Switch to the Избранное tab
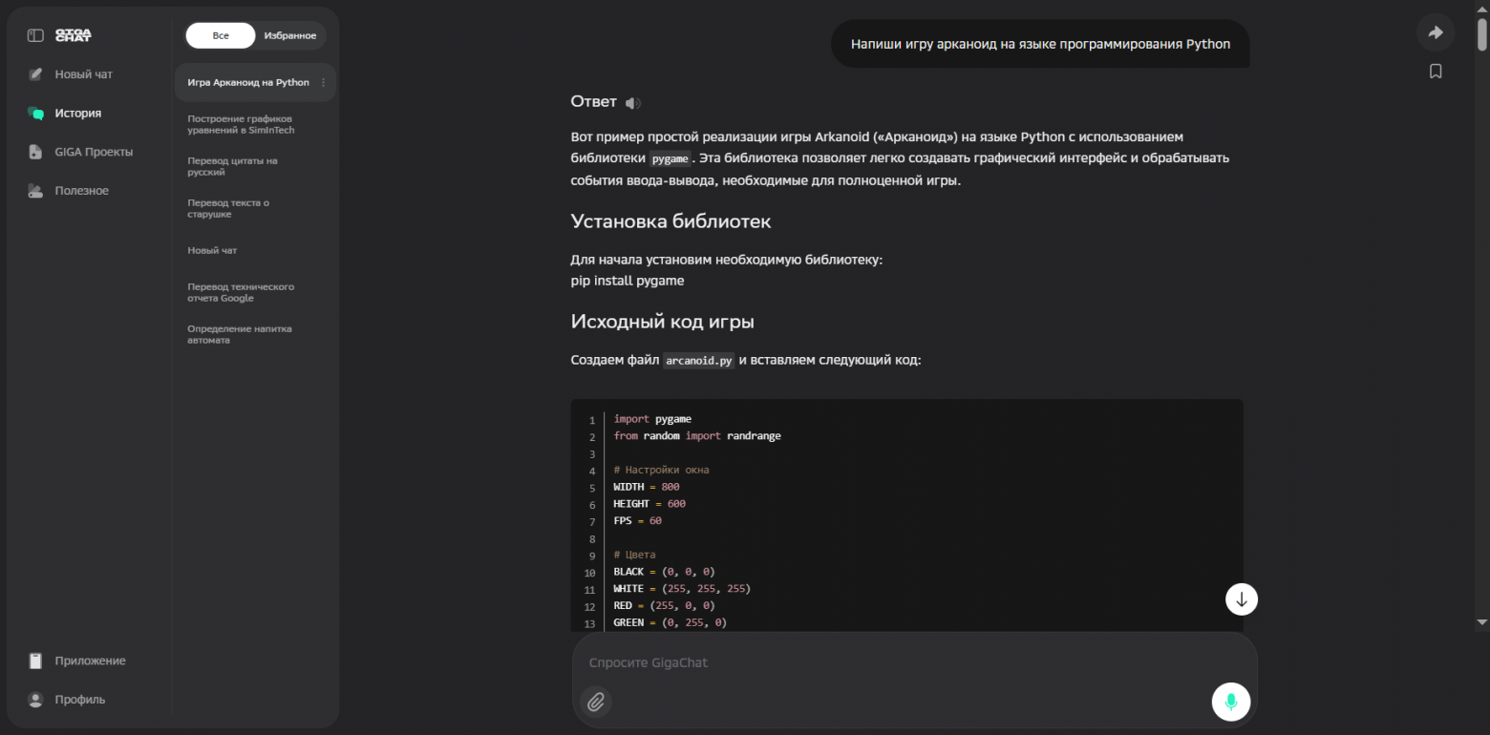Screen dimensions: 1490x735 coord(289,35)
